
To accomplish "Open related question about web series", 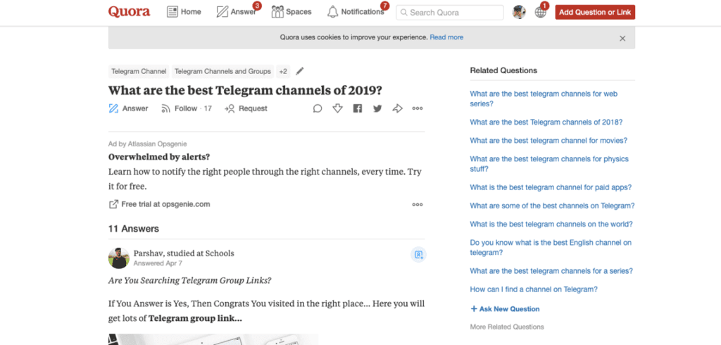I will [x=544, y=99].
